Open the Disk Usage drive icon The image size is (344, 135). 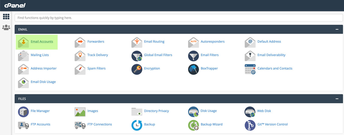click(x=193, y=112)
